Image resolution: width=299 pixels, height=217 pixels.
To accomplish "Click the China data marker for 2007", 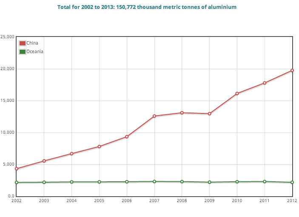I will [154, 116].
